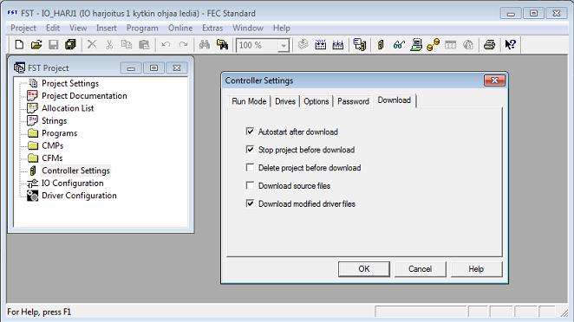Select the Download tab
The height and width of the screenshot is (322, 574).
395,100
